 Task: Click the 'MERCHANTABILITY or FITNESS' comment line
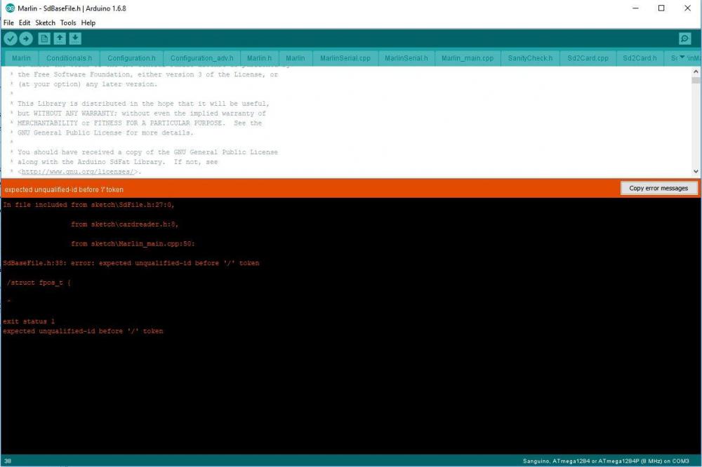(139, 123)
